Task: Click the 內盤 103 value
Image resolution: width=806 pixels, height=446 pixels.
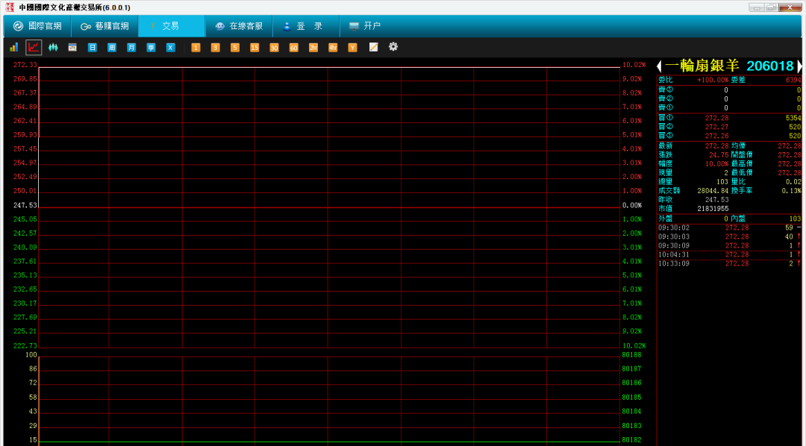Action: (x=796, y=219)
